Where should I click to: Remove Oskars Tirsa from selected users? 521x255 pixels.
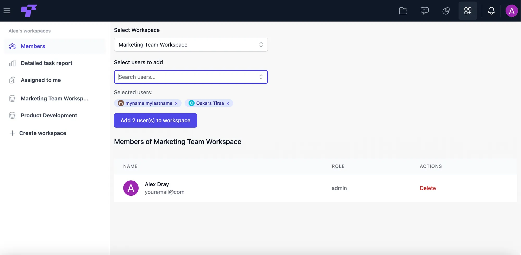coord(228,104)
